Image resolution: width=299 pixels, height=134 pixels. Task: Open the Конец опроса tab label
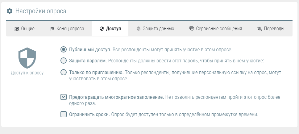[x=70, y=29]
